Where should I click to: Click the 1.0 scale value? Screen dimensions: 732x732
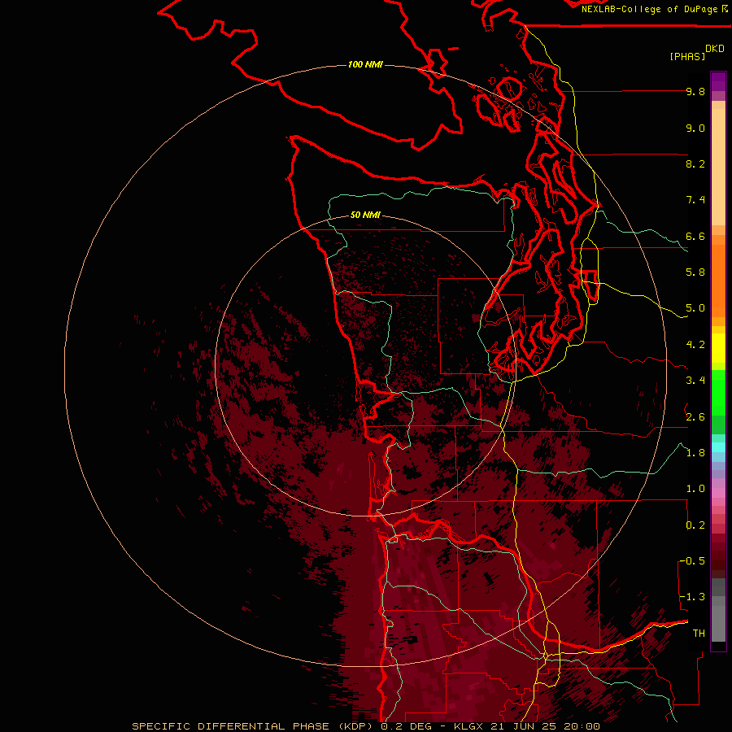[x=695, y=489]
